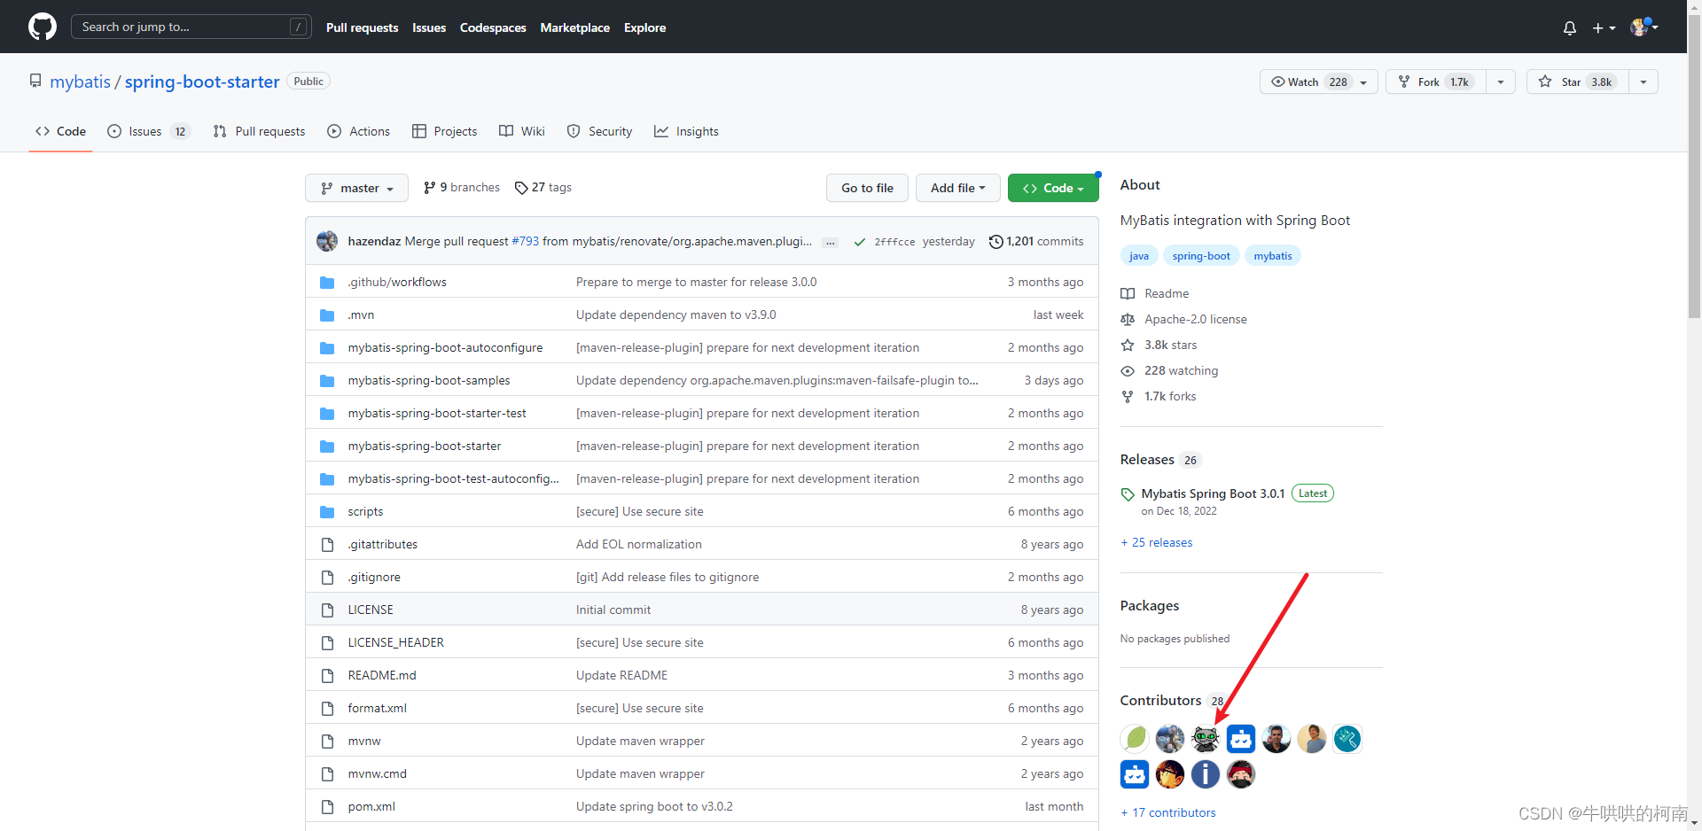Open Mybatis Spring Boot 3.0.1 release
Viewport: 1702px width, 831px height.
coord(1213,493)
